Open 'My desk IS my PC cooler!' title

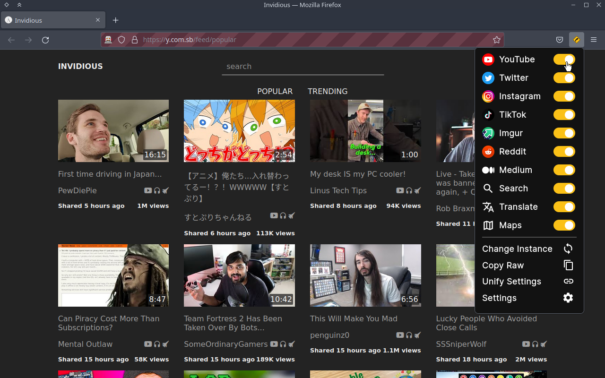pos(358,174)
